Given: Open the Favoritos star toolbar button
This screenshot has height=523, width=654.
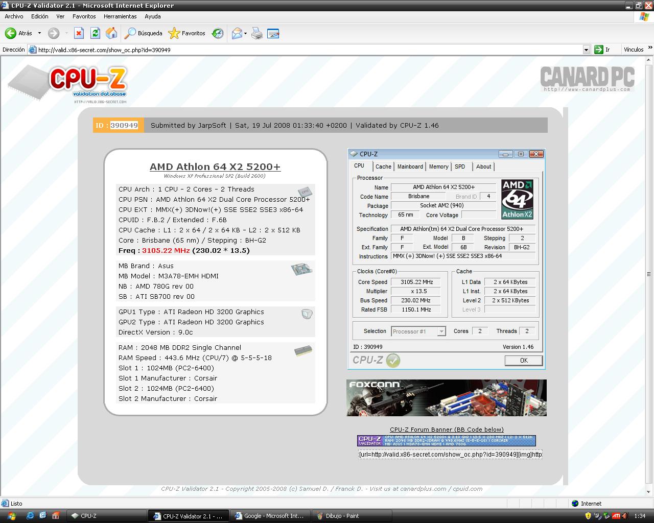Looking at the screenshot, I should point(187,33).
